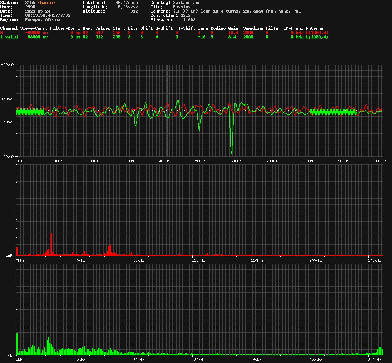
Task: Click the +200mV axis label
Action: point(8,65)
